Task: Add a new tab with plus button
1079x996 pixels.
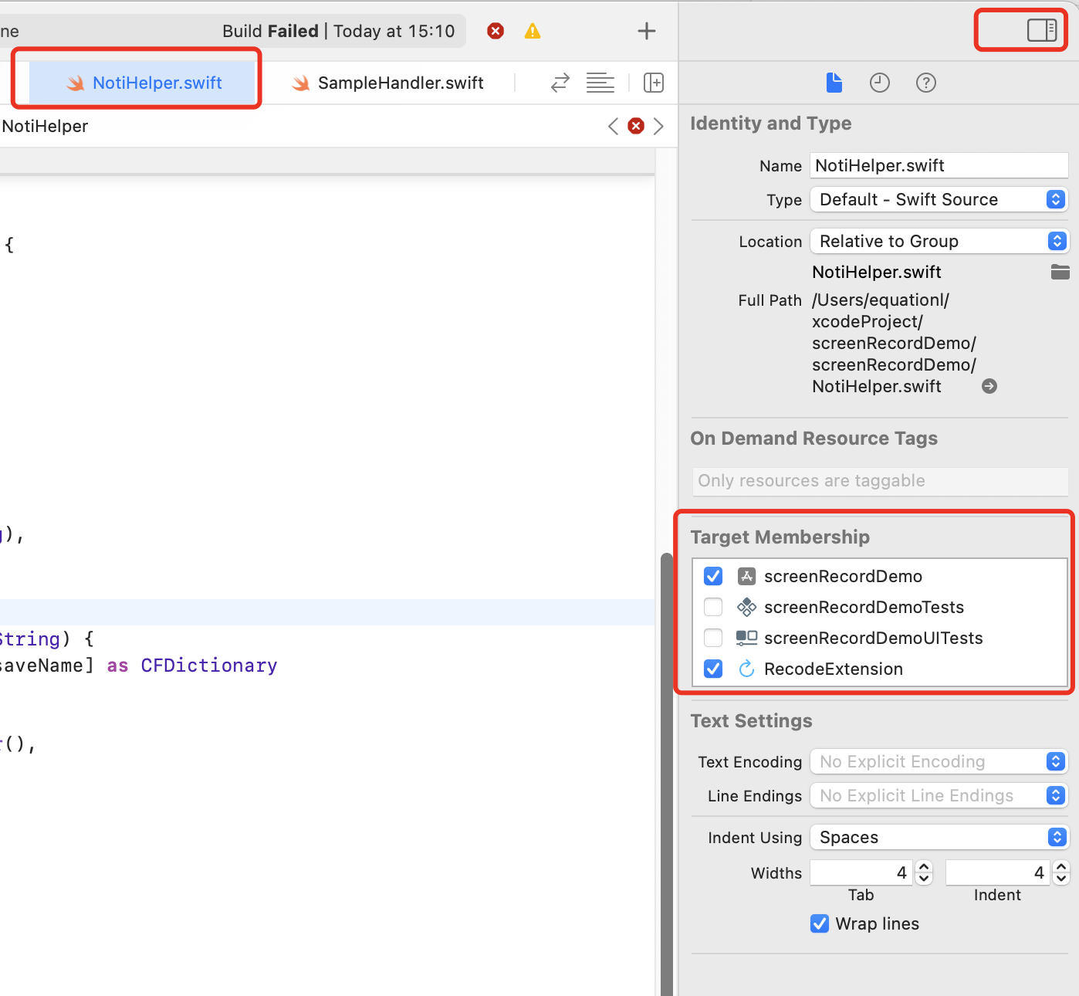Action: [647, 31]
